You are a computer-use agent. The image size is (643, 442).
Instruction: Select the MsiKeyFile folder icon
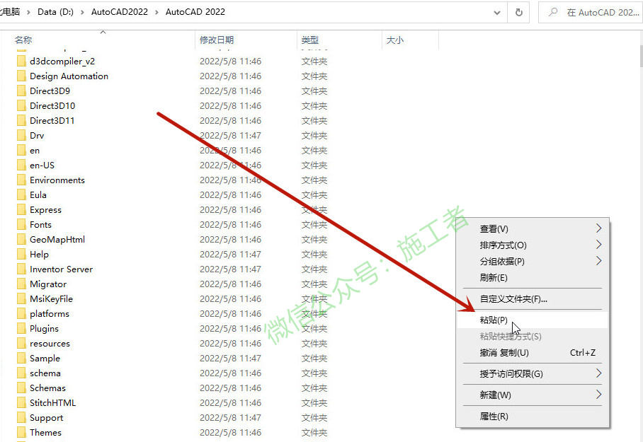[x=22, y=299]
